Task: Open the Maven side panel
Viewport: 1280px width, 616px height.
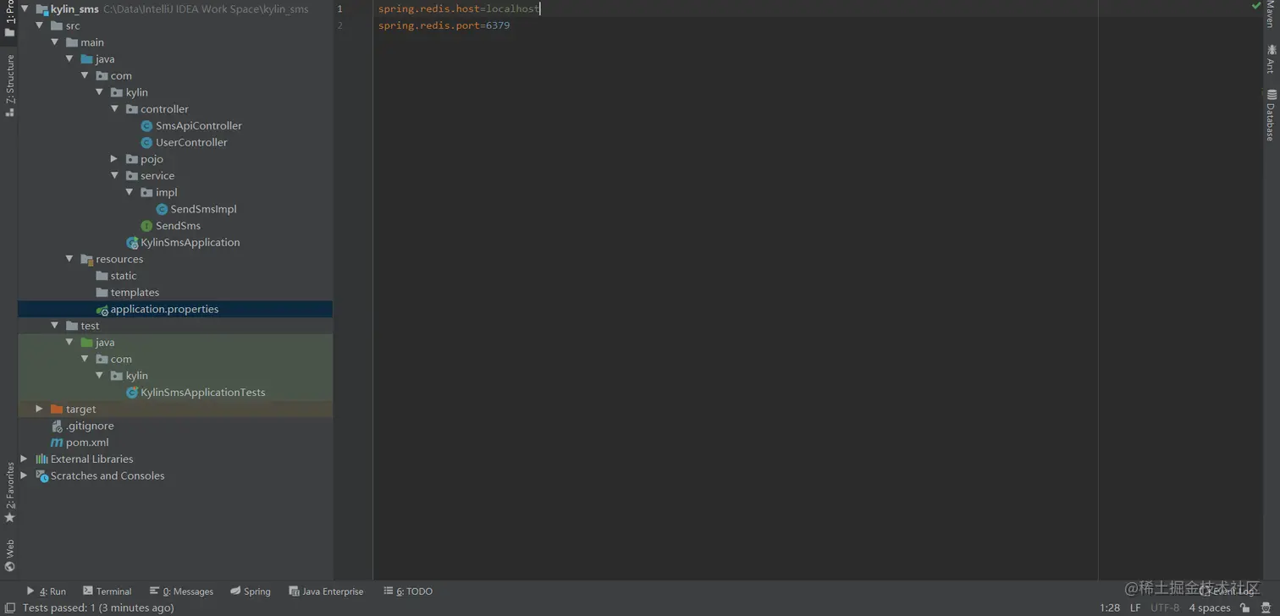Action: pos(1271,14)
